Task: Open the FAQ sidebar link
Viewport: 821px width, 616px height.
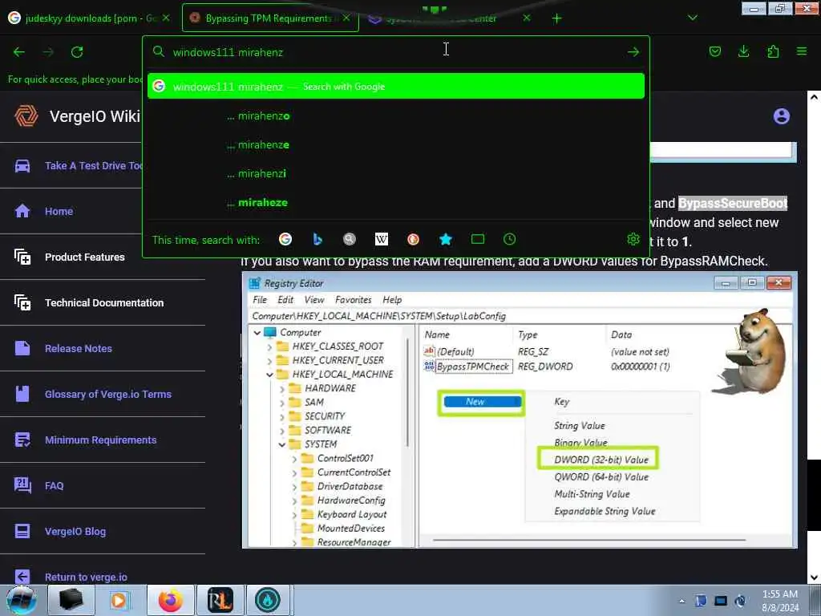Action: point(54,485)
